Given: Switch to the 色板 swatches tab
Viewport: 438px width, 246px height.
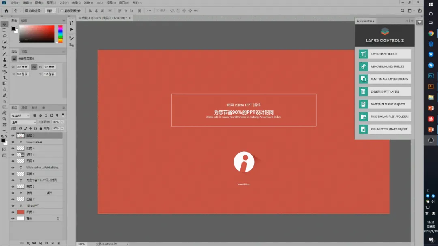Looking at the screenshot, I should [x=24, y=21].
